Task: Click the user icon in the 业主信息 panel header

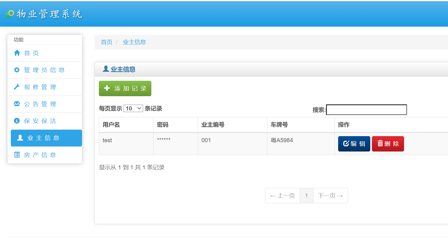Action: tap(106, 69)
